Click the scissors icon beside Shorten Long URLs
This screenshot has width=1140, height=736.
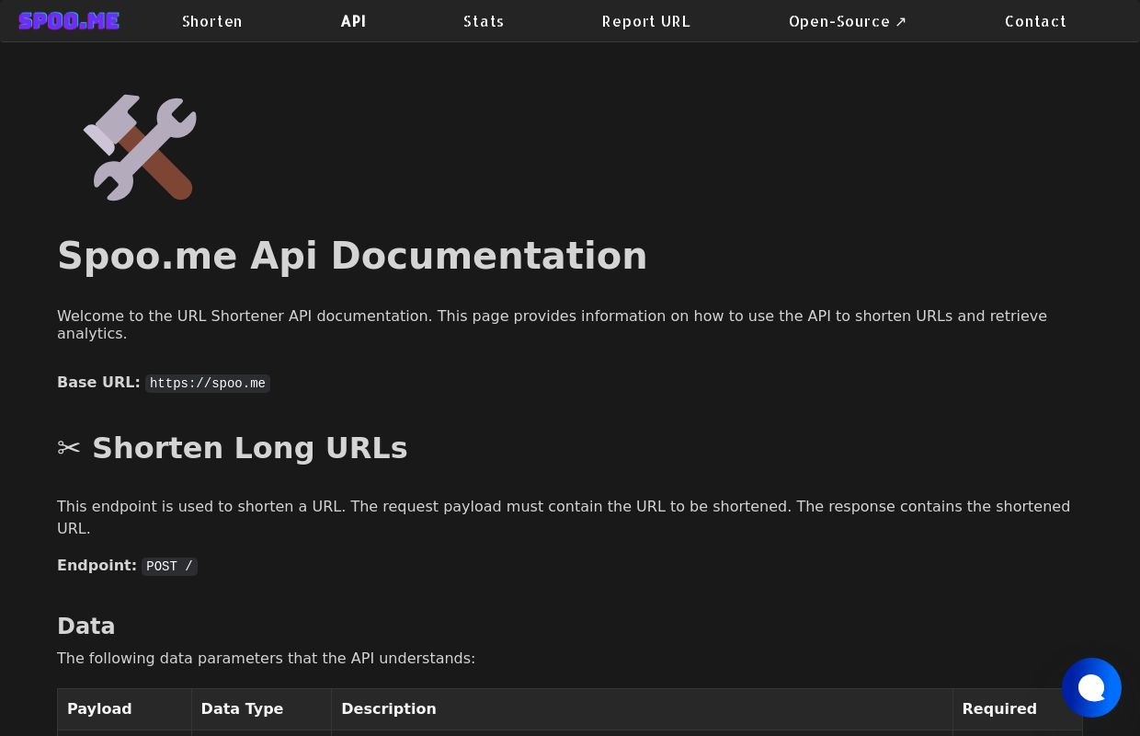(69, 448)
